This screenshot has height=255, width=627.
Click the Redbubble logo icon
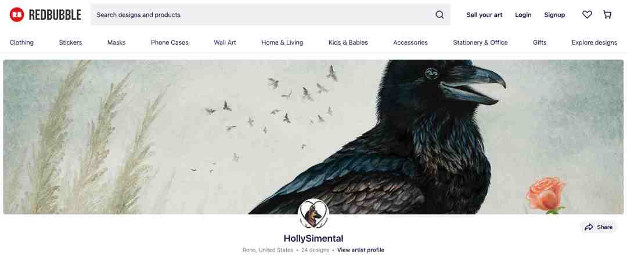[x=17, y=14]
